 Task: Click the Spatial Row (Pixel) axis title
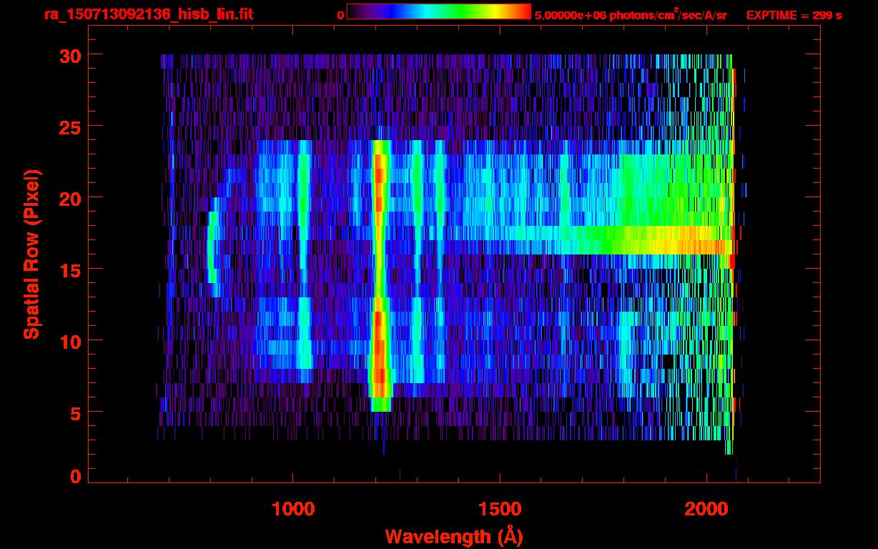point(31,254)
